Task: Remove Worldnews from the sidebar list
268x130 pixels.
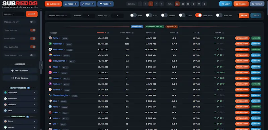Action: pyautogui.click(x=35, y=99)
